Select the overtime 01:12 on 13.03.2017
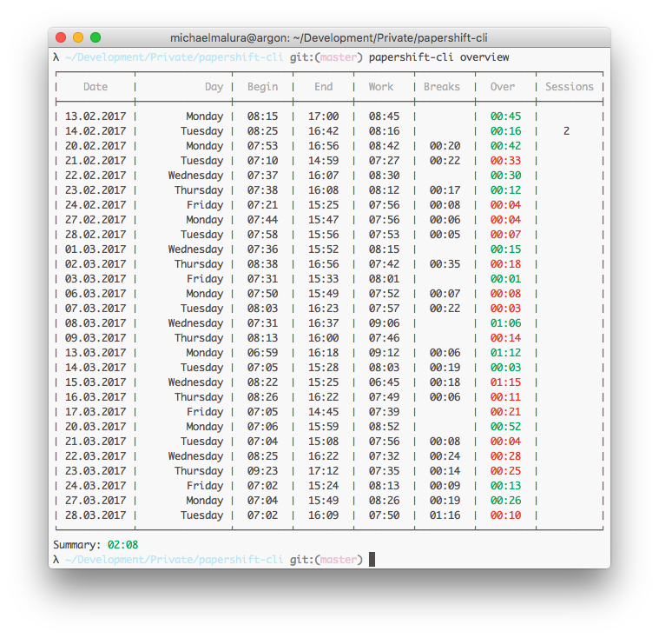The width and height of the screenshot is (659, 638). [505, 353]
